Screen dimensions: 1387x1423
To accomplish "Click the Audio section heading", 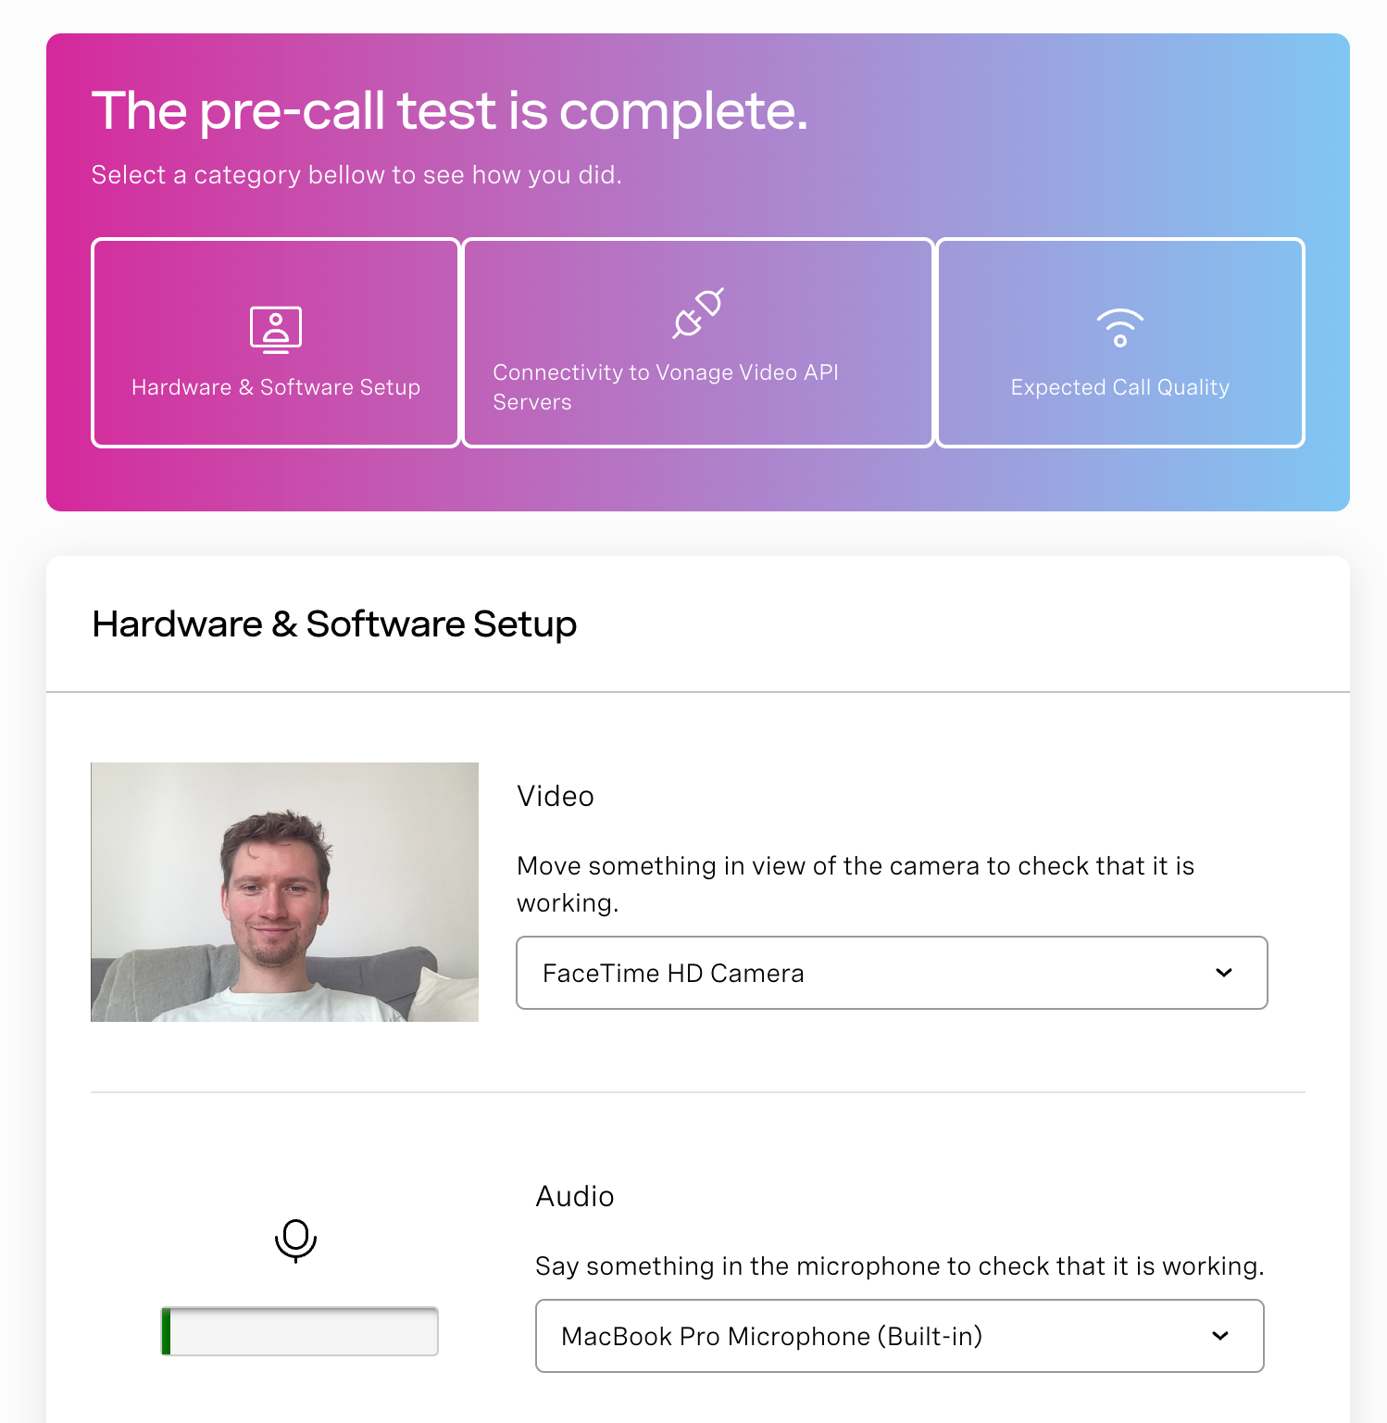I will click(x=574, y=1196).
